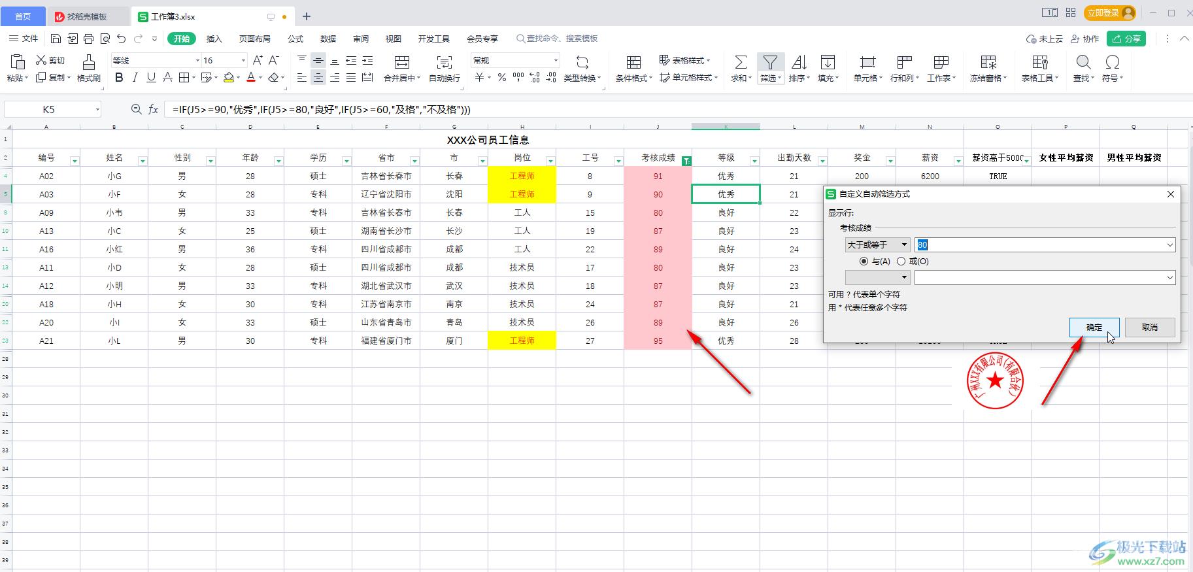
Task: Click the Cut (剪切) scissors icon
Action: pos(41,60)
